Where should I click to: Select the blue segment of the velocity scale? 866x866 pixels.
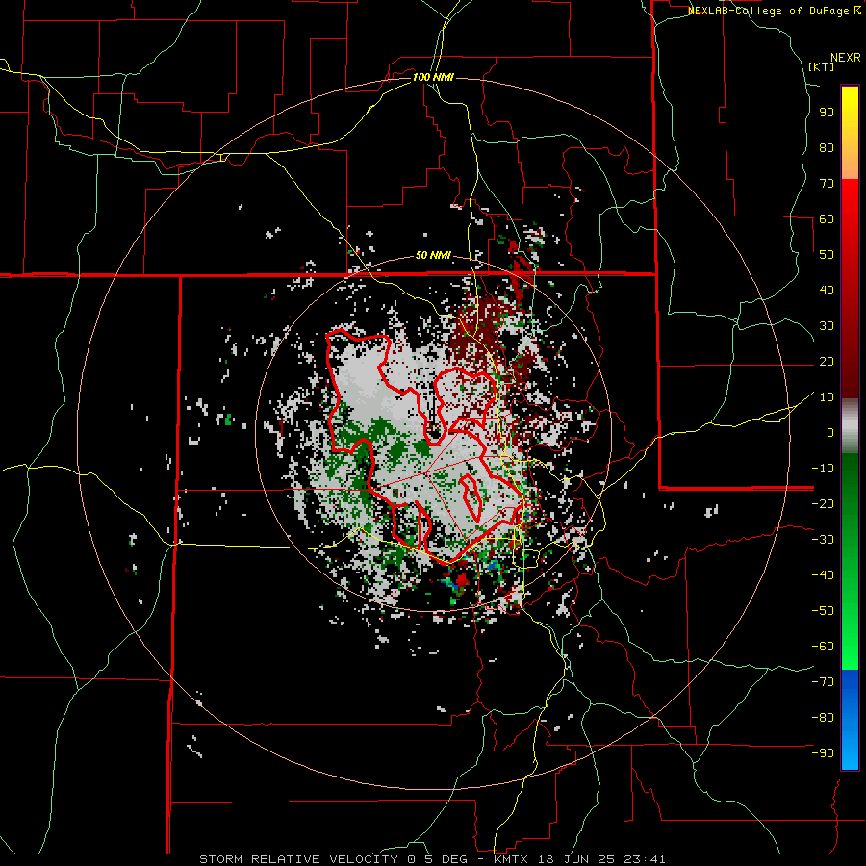(x=850, y=720)
